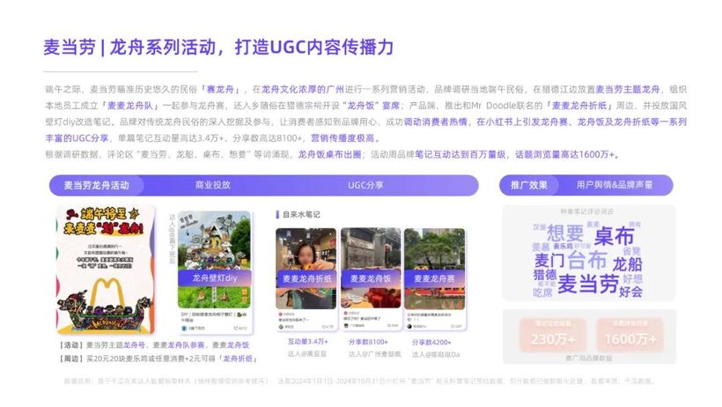Select the 麦当劳龙舟活动 tab
Viewport: 722px width, 407px height.
96,185
